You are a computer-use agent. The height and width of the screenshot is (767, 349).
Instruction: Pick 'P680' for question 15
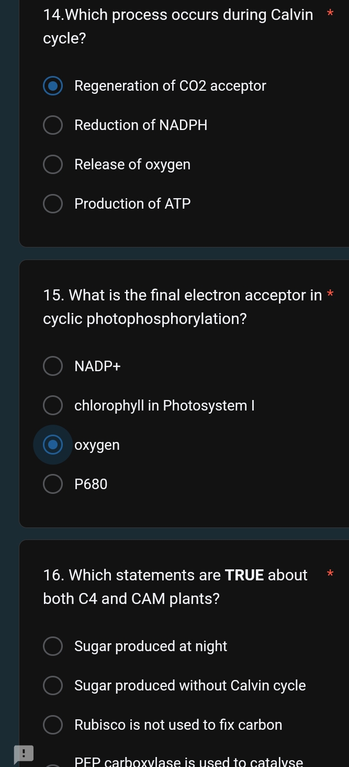[53, 483]
